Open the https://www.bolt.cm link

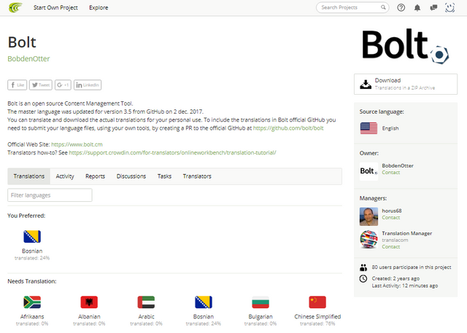[x=77, y=144]
